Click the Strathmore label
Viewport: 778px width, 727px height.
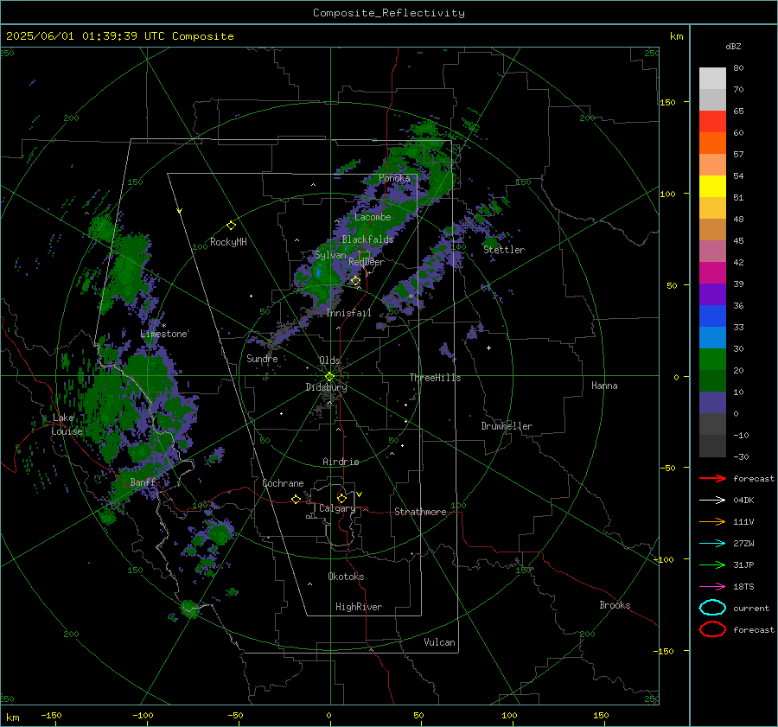(x=420, y=512)
